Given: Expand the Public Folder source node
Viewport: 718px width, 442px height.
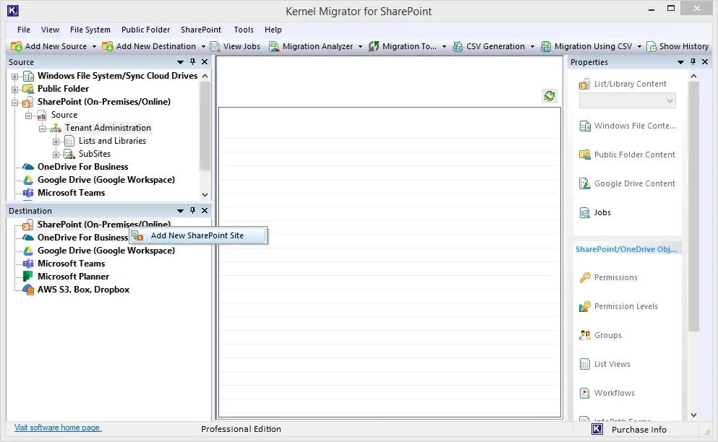Looking at the screenshot, I should coord(14,90).
